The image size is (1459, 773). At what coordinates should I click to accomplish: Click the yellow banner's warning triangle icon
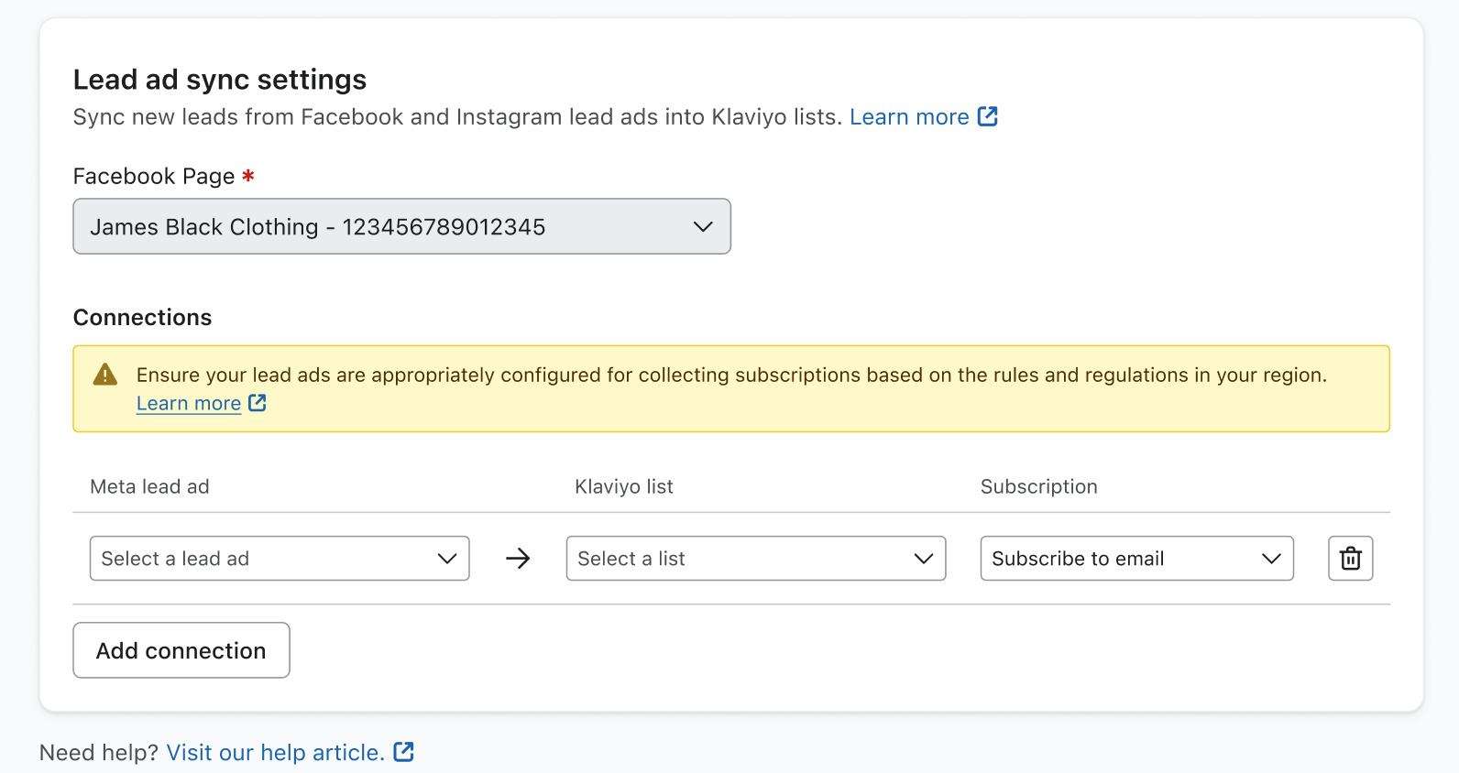pyautogui.click(x=105, y=375)
